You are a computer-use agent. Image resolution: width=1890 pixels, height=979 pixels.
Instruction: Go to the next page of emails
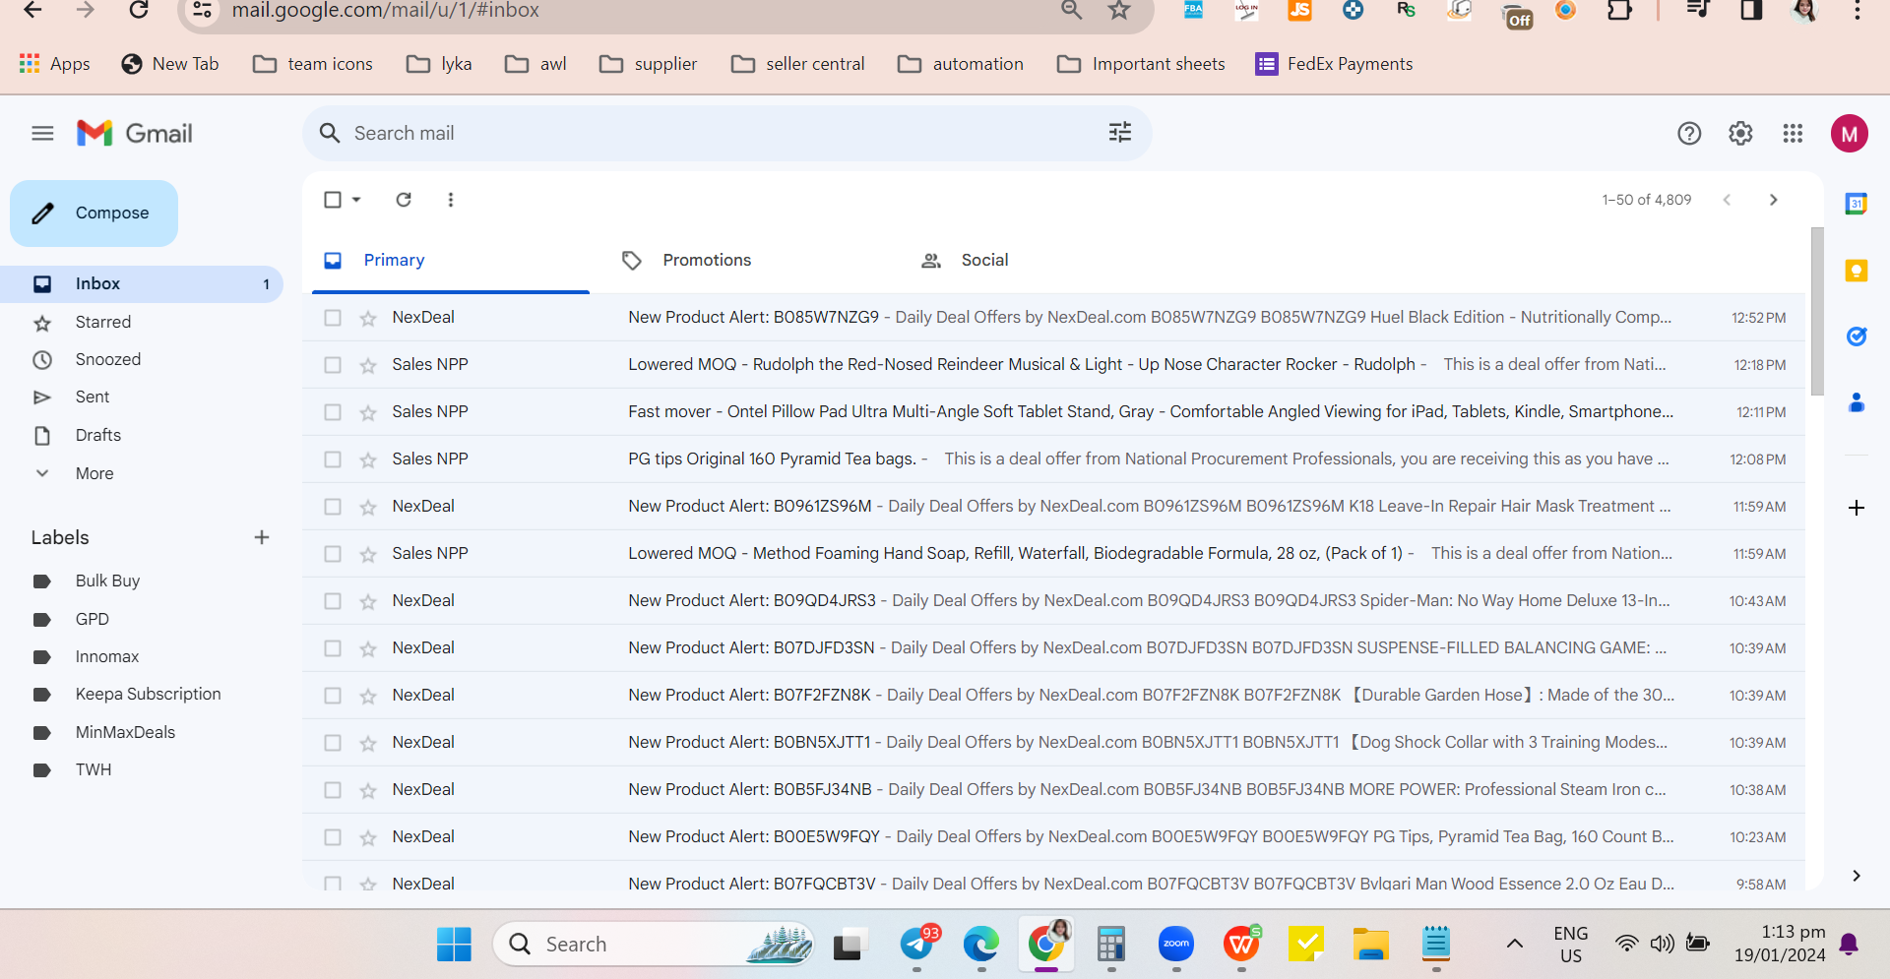pos(1774,200)
